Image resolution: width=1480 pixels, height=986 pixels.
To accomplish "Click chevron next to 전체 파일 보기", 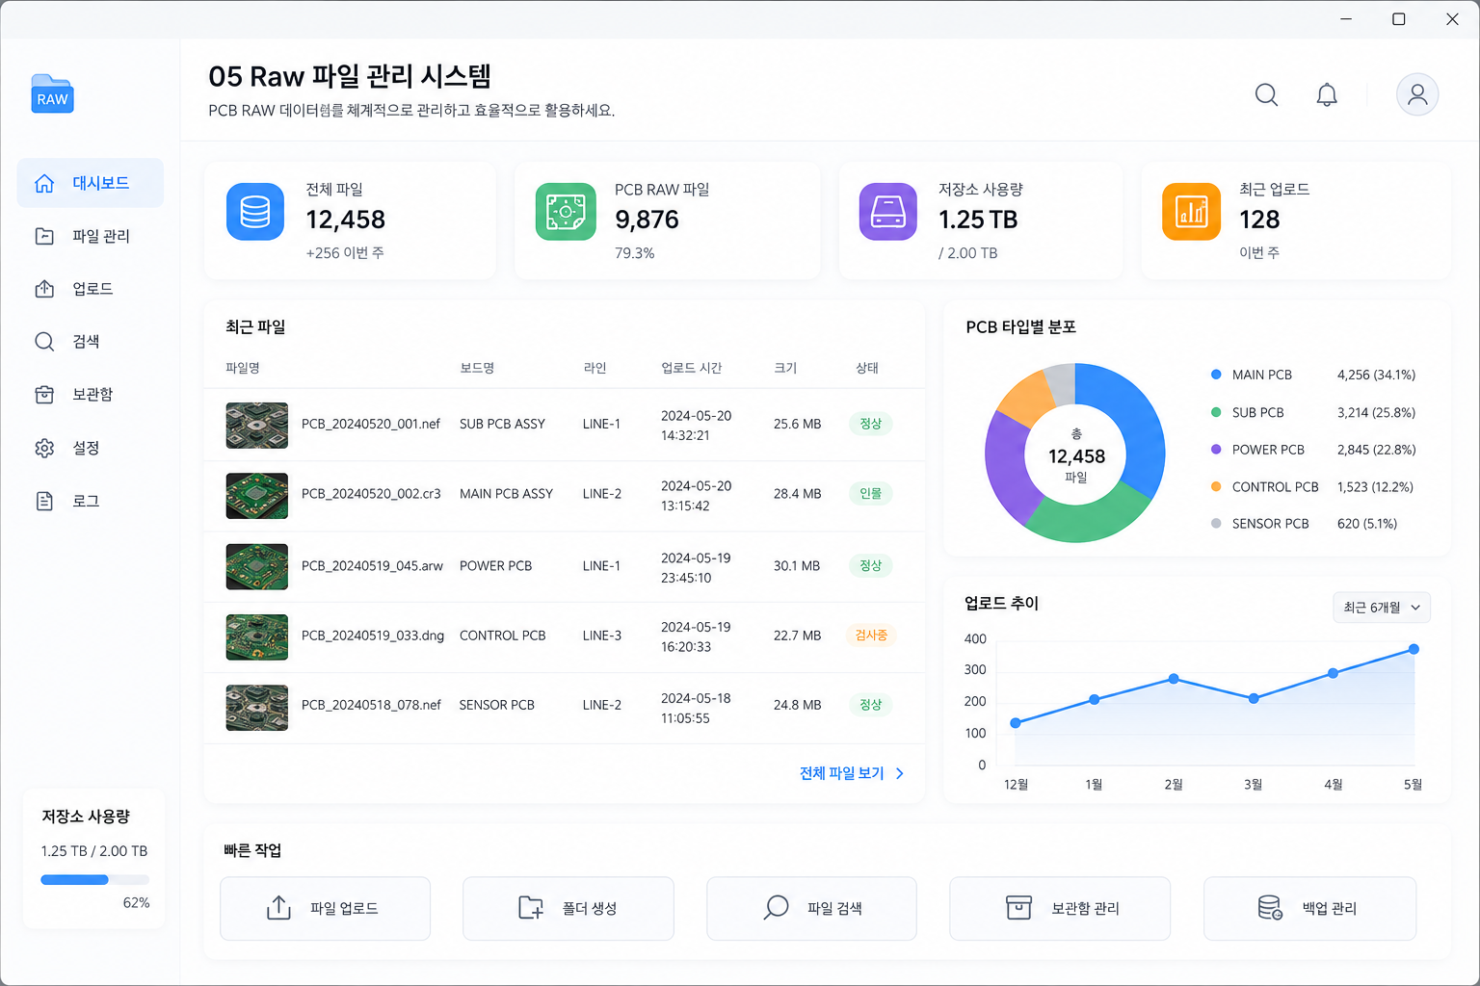I will (900, 773).
